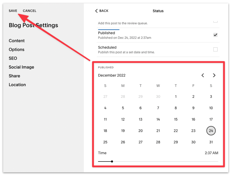Click the Scheduled status row title
The height and width of the screenshot is (177, 233).
(x=107, y=47)
